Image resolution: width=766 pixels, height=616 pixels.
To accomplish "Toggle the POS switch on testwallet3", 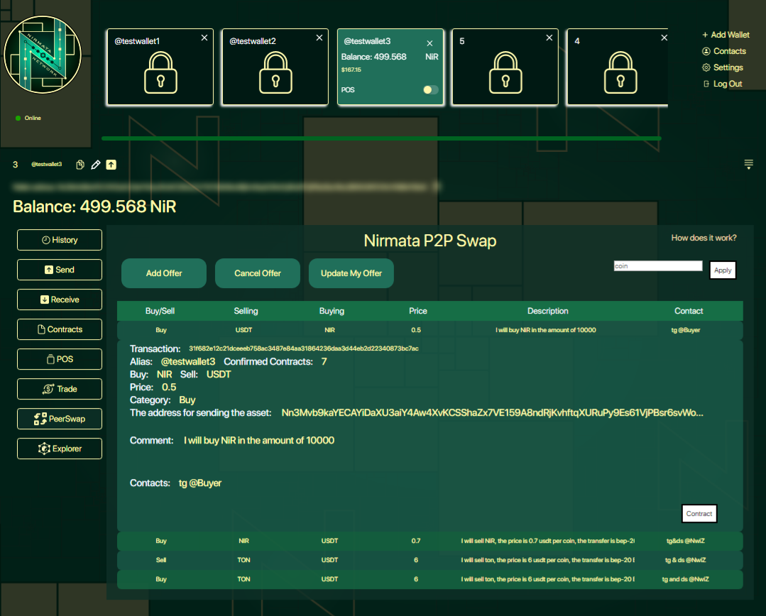I will tap(430, 90).
